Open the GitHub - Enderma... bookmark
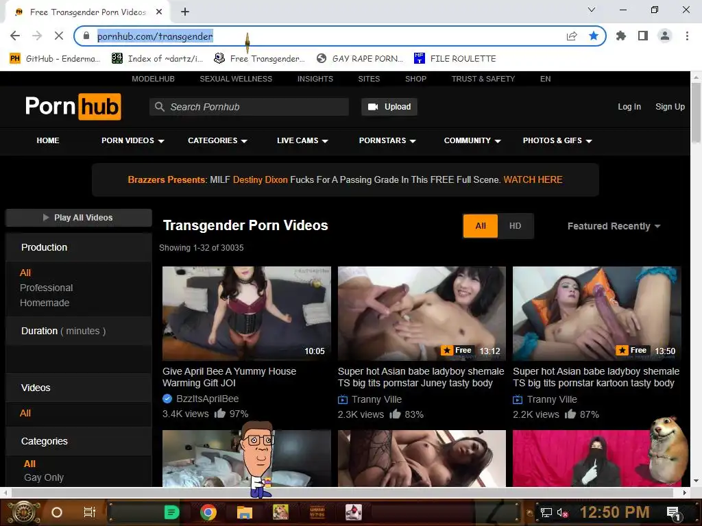The image size is (702, 526). (55, 59)
